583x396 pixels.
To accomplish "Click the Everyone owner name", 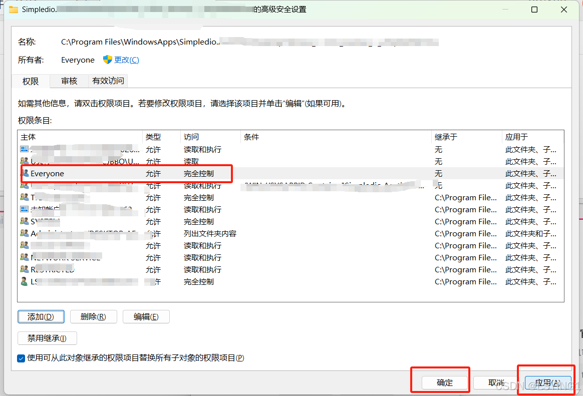I will click(78, 60).
